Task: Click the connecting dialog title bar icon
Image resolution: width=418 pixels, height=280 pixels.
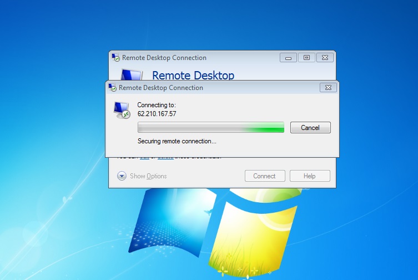Action: pyautogui.click(x=112, y=87)
